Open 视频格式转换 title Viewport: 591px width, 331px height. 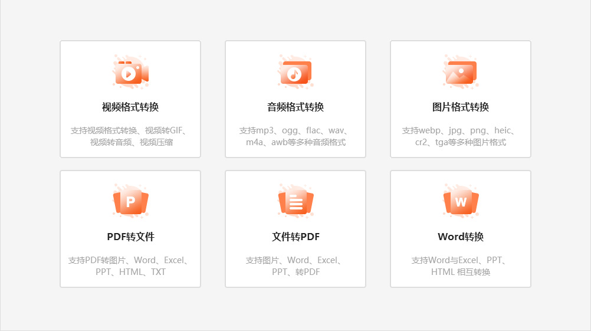pos(130,107)
